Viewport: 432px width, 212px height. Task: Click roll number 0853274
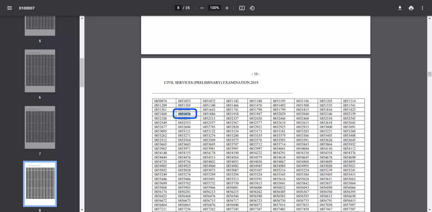209,136
